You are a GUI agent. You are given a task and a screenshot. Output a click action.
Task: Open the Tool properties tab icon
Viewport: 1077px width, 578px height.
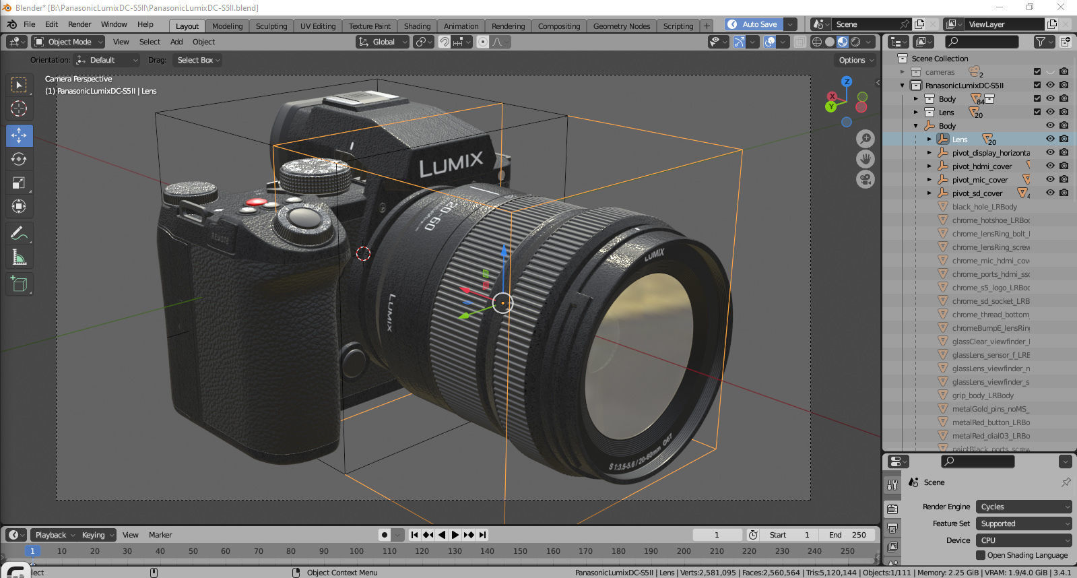(x=892, y=484)
